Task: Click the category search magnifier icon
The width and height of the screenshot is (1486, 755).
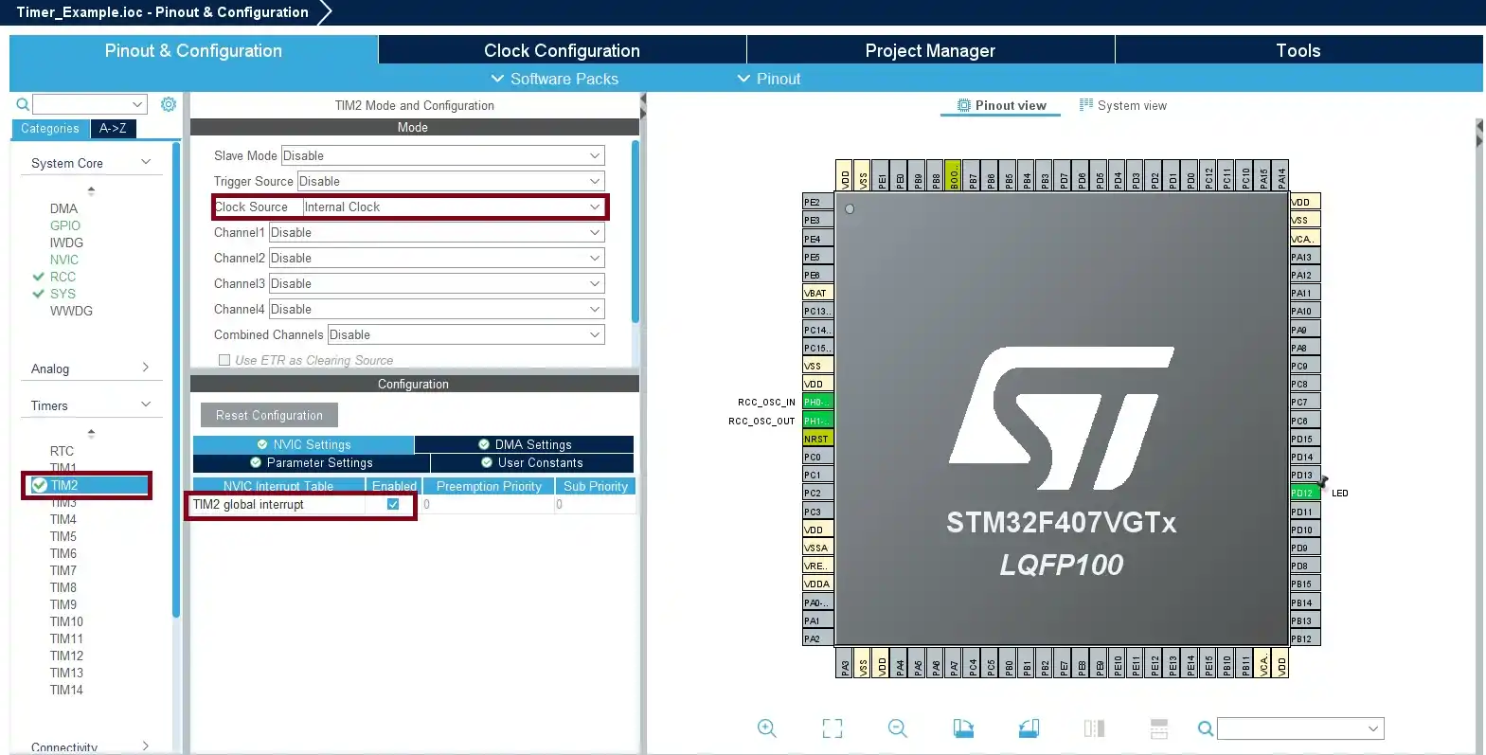Action: point(23,104)
